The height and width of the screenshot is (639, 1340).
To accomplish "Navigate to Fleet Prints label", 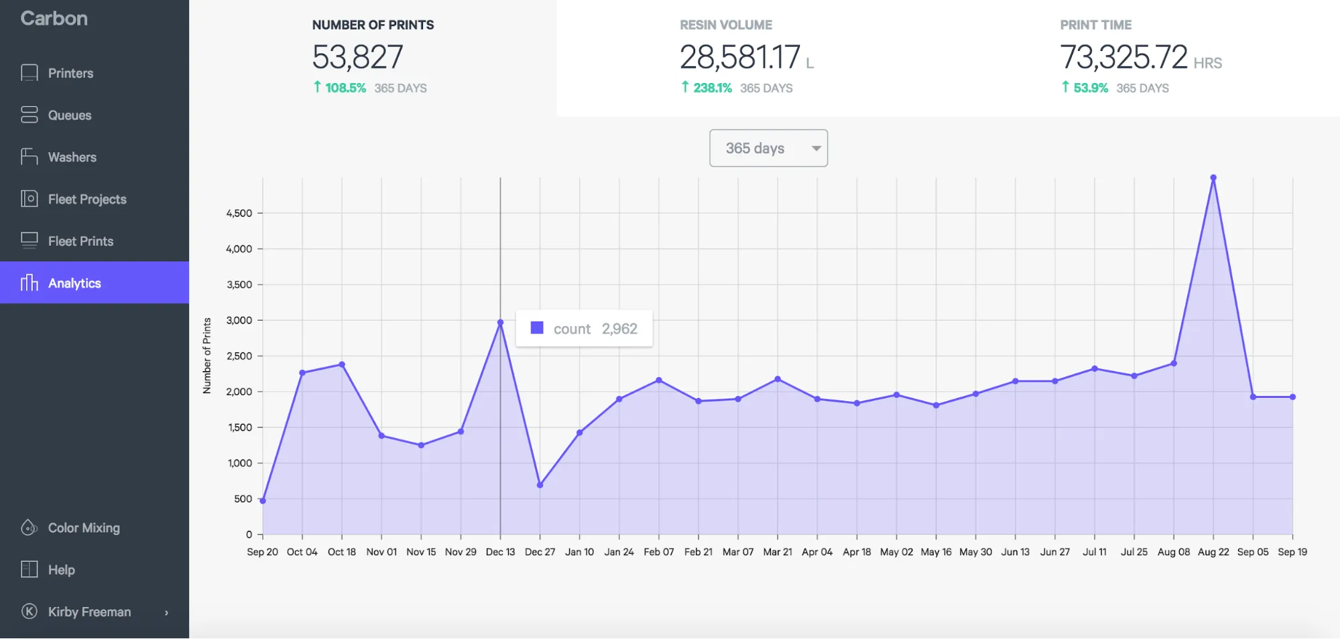I will [x=80, y=241].
